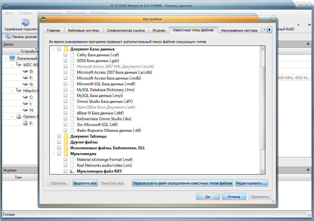Enable dBase III База данных (.dbf) checkbox
314x221 pixels.
[66, 113]
